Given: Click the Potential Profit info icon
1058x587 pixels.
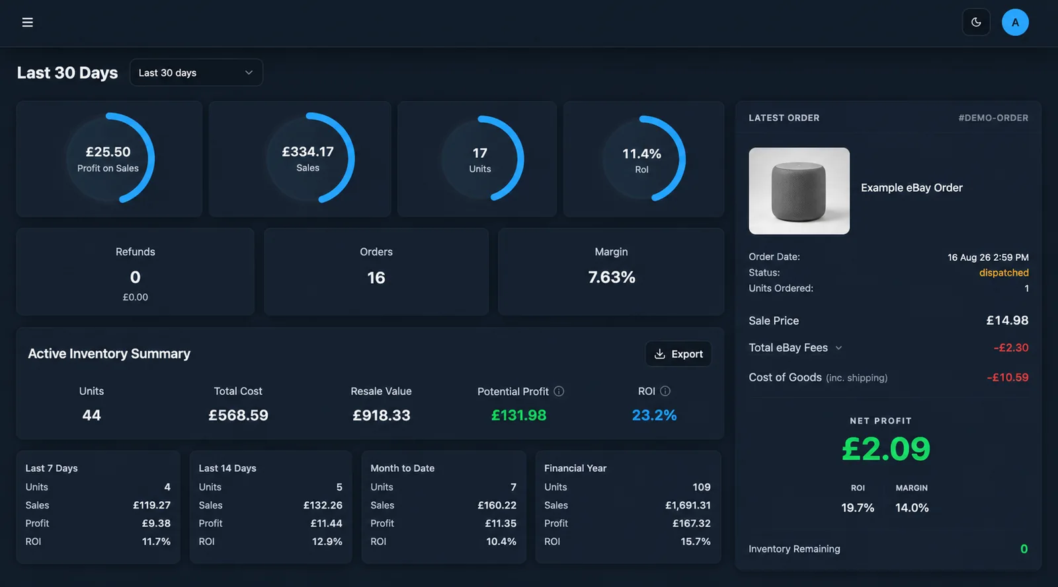Looking at the screenshot, I should click(559, 392).
